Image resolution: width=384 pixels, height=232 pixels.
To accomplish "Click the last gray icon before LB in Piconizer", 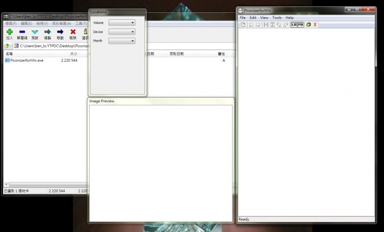I will (286, 25).
